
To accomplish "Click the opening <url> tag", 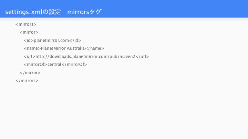I will [30, 56].
